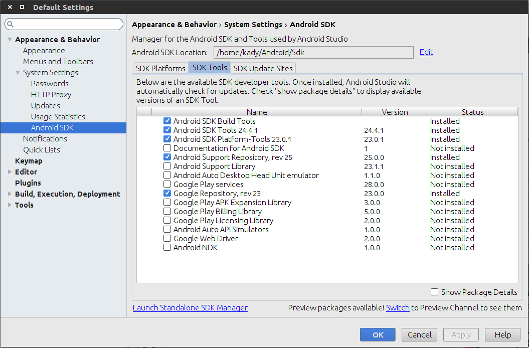The image size is (529, 348).
Task: Check Android Auto API Simulators
Action: point(167,229)
